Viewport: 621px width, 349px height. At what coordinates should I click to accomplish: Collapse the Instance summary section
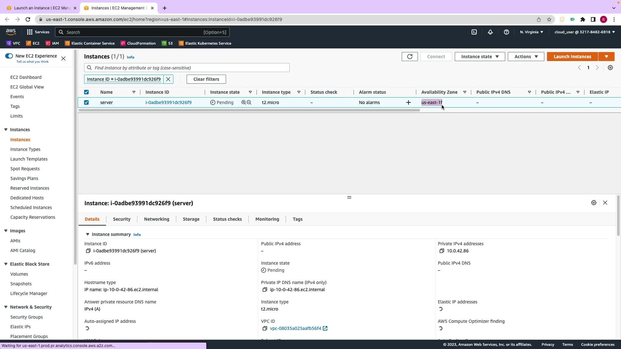pos(87,234)
